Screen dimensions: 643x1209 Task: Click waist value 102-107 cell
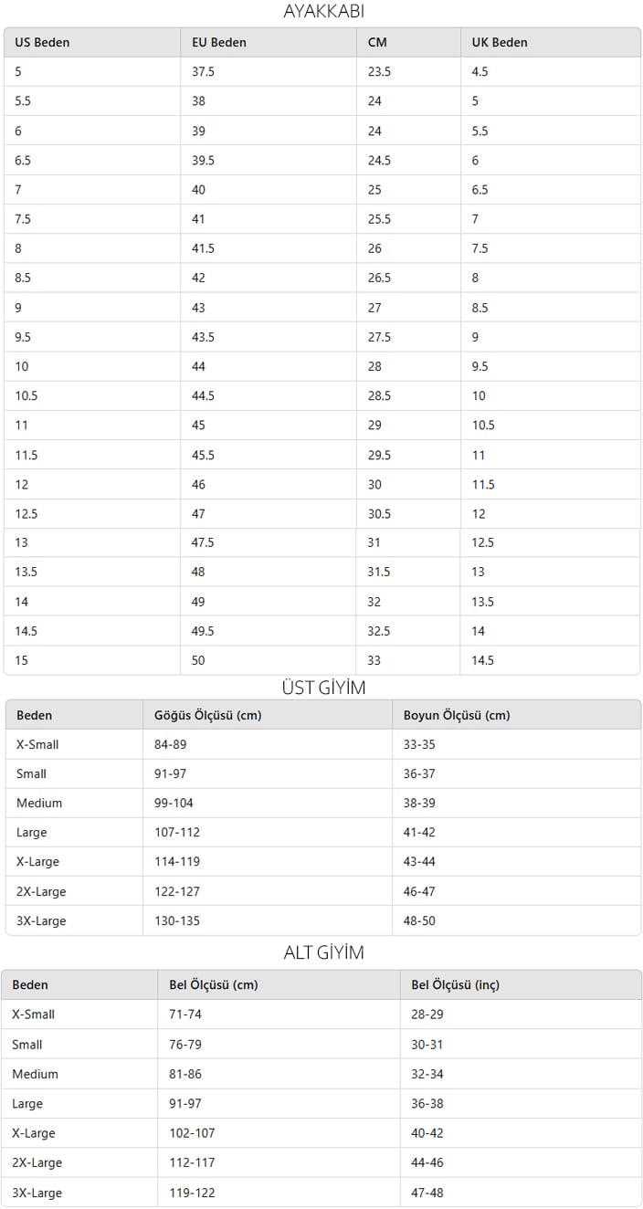[x=279, y=1133]
